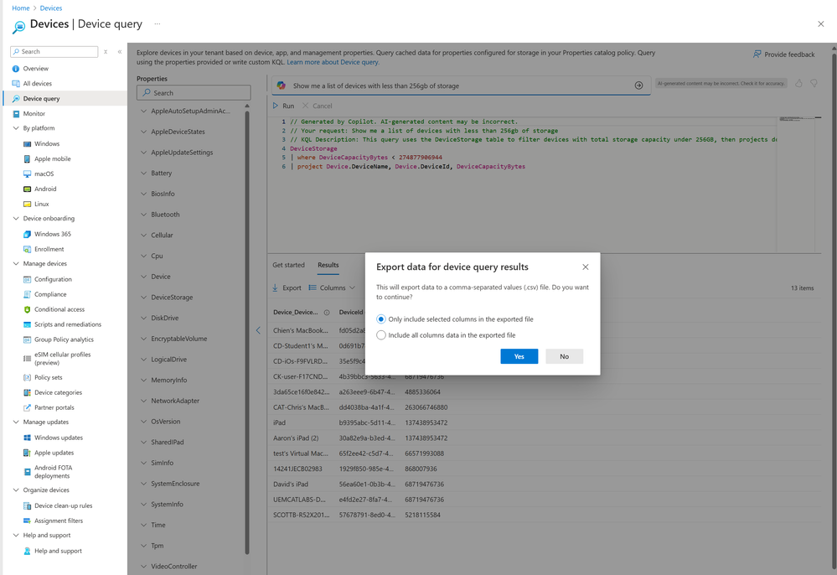Decline export with No button
Image resolution: width=837 pixels, height=575 pixels.
coord(564,356)
